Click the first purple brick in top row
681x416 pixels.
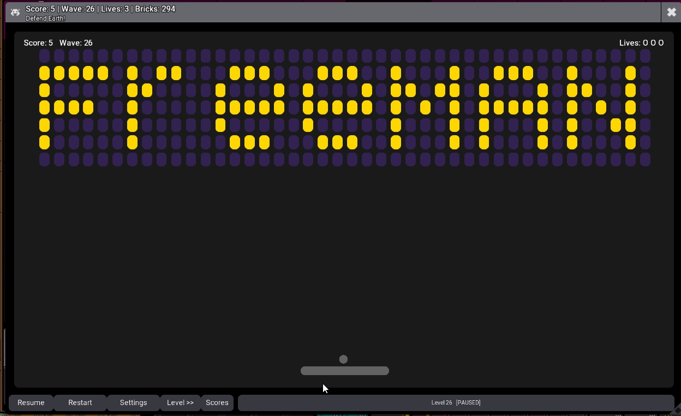[44, 56]
